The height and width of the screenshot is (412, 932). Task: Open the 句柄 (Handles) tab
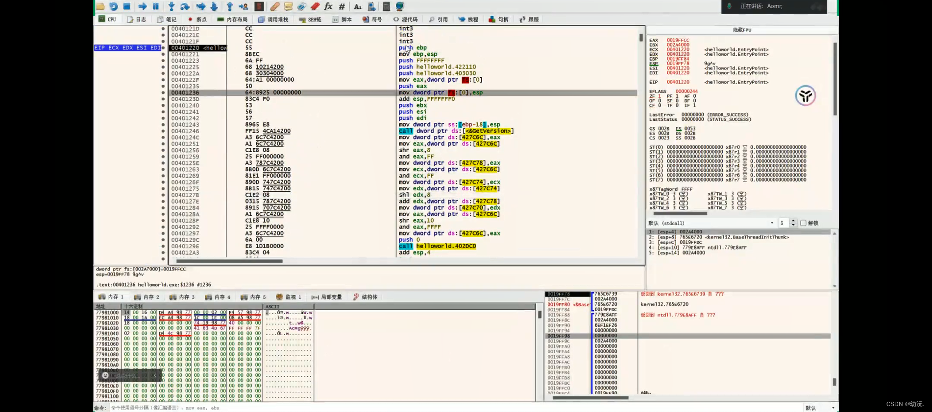[x=498, y=19]
